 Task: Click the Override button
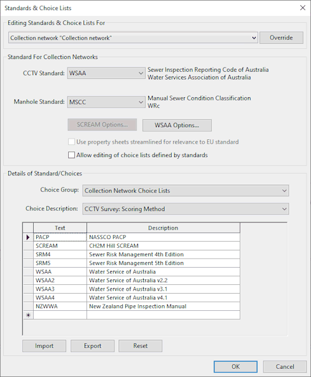tap(281, 38)
